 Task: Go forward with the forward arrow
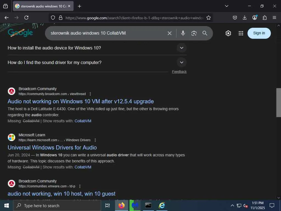click(16, 18)
